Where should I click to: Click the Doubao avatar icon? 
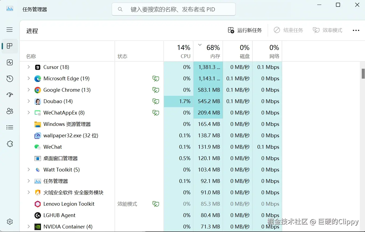pos(38,101)
